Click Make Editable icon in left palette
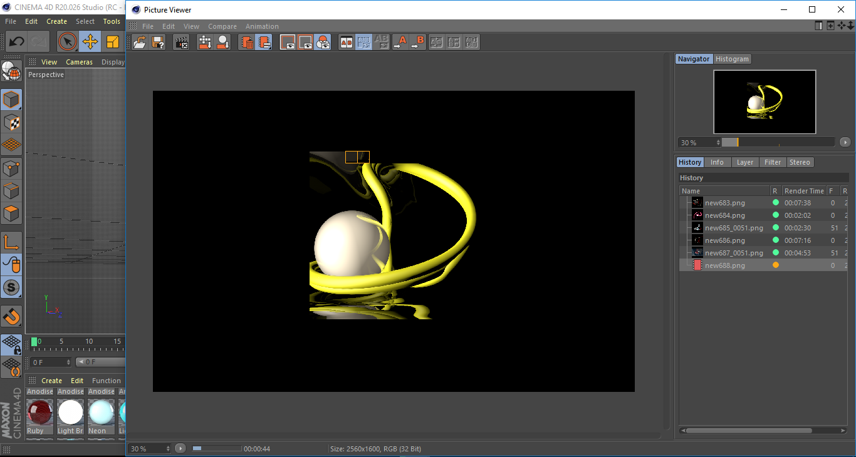 click(11, 71)
